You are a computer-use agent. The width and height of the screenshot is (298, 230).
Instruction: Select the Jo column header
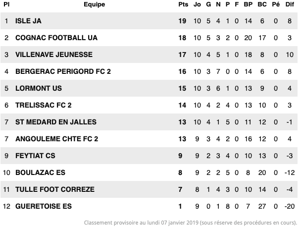pyautogui.click(x=197, y=4)
